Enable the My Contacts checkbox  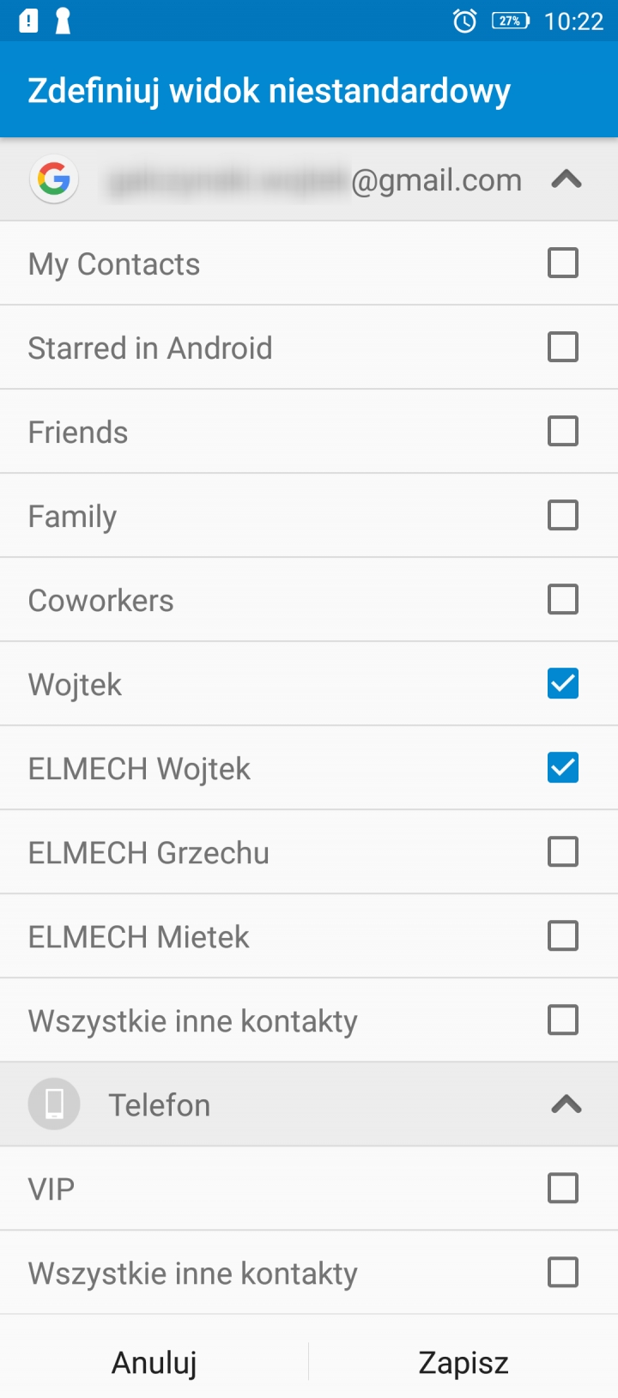pyautogui.click(x=563, y=263)
